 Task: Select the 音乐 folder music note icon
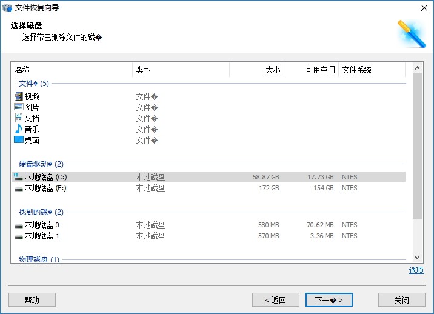click(x=19, y=129)
